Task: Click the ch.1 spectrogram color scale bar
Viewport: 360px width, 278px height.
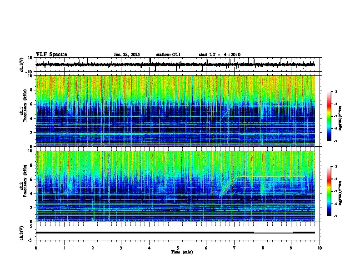Action: pos(329,116)
